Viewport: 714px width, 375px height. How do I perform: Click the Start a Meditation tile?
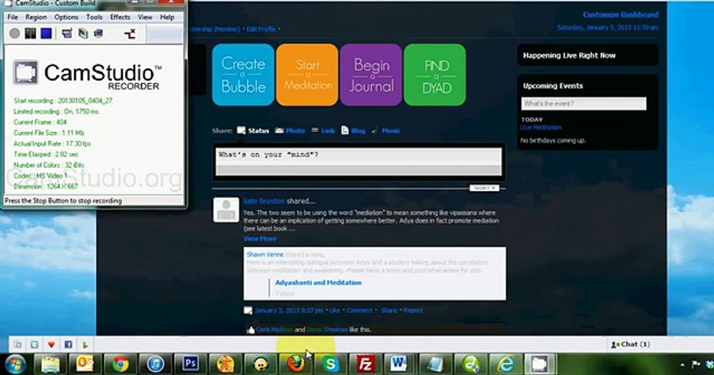tap(307, 75)
